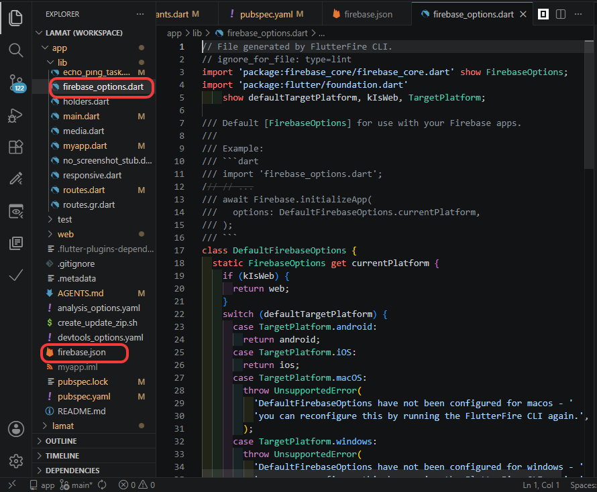Switch to the pubspec.yaml tab
Viewport: 597px width, 492px height.
(266, 14)
